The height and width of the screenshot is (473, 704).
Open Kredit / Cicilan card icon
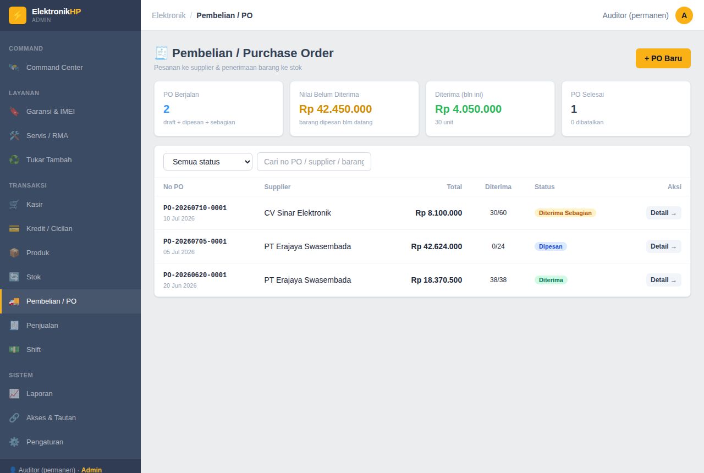(14, 229)
